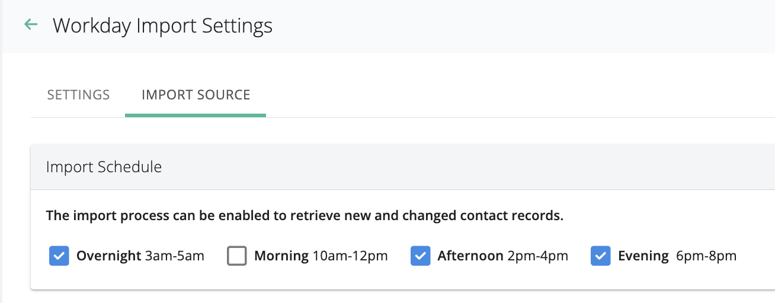
Task: Uncheck the Overnight import checkbox
Action: [59, 256]
